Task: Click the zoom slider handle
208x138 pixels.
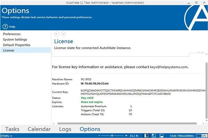Action: pos(112,136)
